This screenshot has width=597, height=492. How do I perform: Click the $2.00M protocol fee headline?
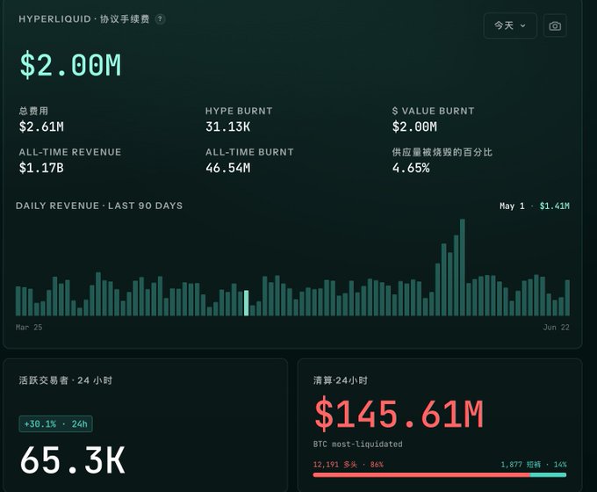pyautogui.click(x=70, y=65)
